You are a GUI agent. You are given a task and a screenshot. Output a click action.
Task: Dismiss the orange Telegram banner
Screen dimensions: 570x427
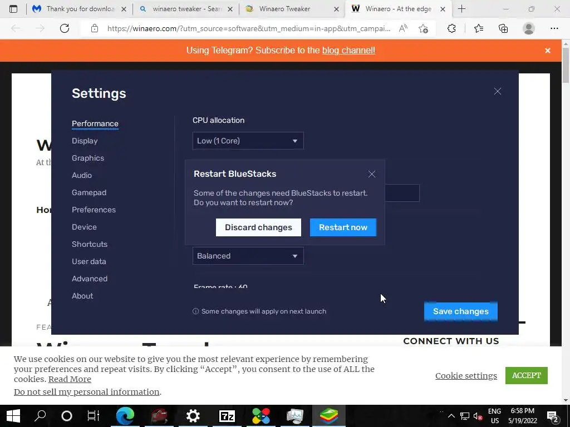[548, 51]
